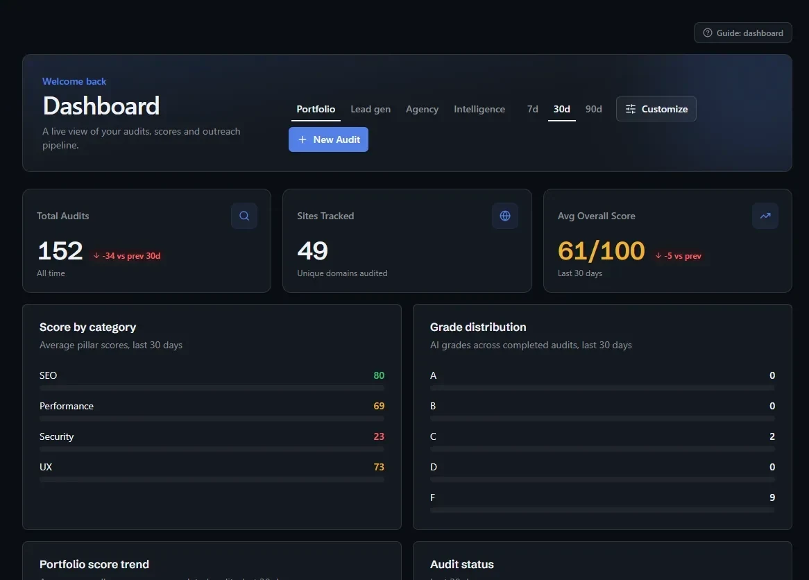Click the sliders icon on Customize button

click(631, 109)
